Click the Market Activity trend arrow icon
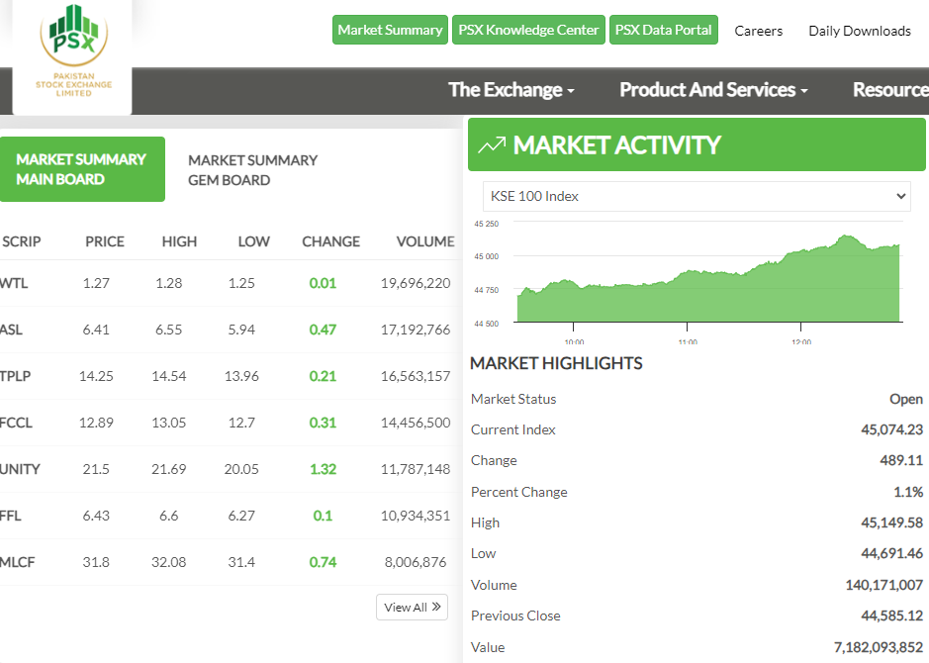 point(492,145)
